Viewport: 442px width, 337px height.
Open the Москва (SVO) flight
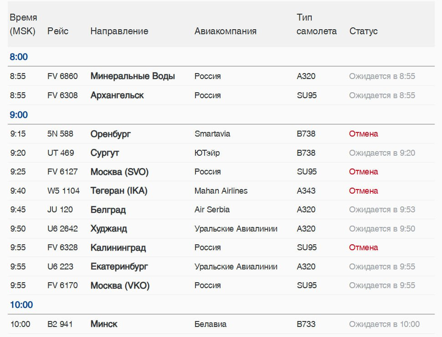point(119,172)
